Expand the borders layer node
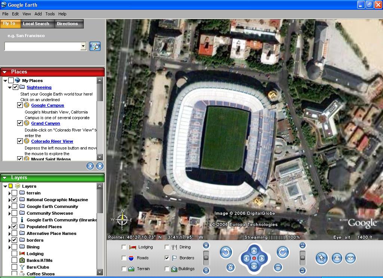The image size is (383, 278). point(9,240)
